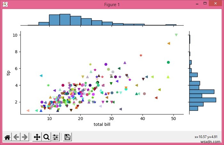Screen dimensions: 224x145
Task: Click x-axis tick label 30
Action: (111, 119)
